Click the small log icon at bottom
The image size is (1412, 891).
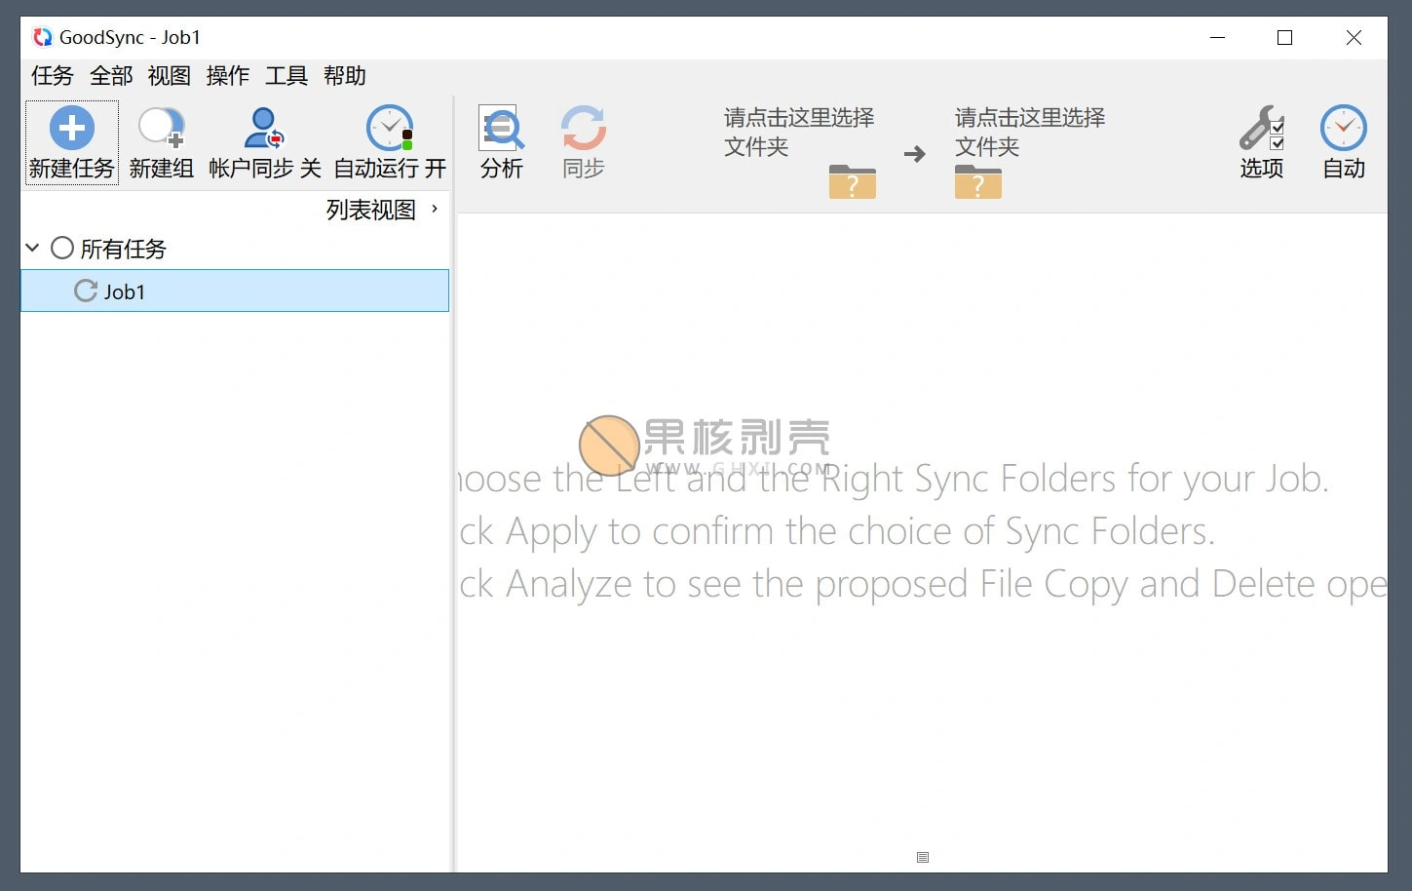pyautogui.click(x=923, y=857)
